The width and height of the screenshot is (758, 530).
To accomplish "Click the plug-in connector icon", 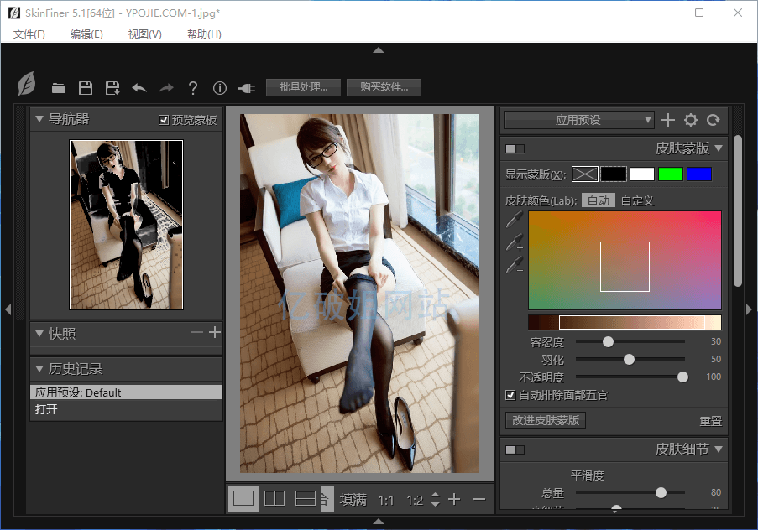I will [x=247, y=88].
